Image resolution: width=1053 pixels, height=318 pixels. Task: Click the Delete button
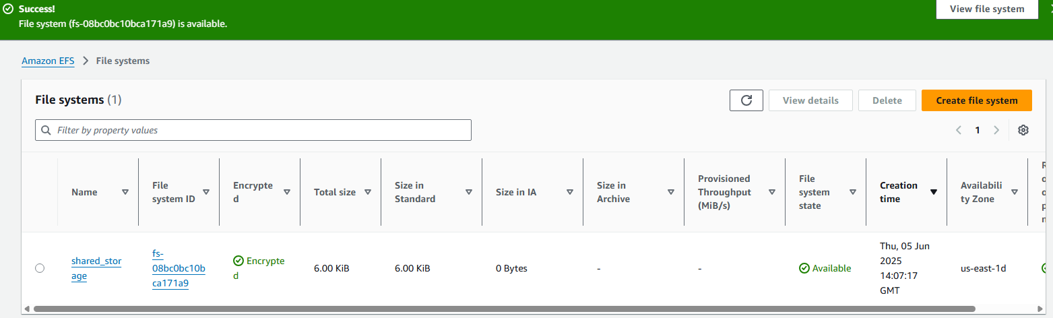coord(887,100)
